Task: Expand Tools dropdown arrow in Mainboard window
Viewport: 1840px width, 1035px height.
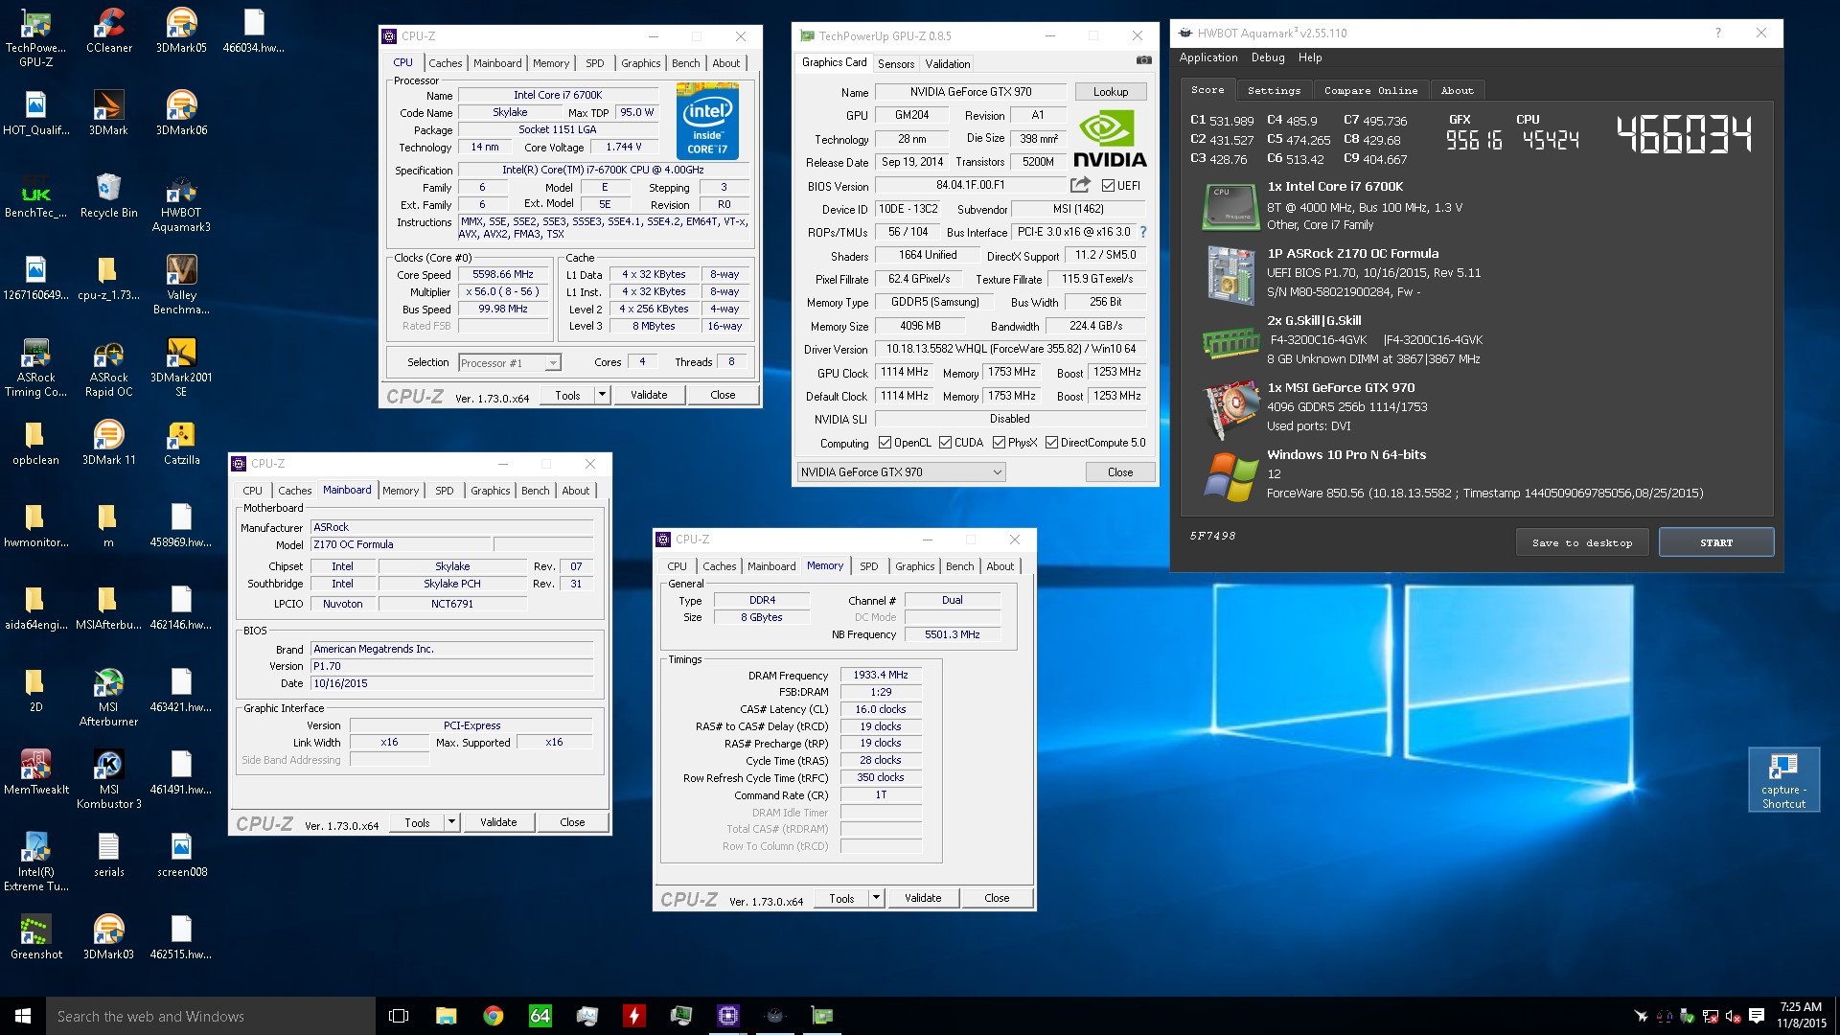Action: point(451,822)
